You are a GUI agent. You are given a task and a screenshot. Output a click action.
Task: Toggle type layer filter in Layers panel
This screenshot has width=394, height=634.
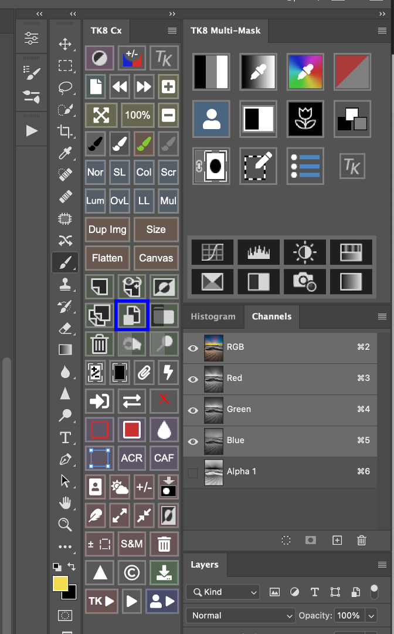point(315,592)
